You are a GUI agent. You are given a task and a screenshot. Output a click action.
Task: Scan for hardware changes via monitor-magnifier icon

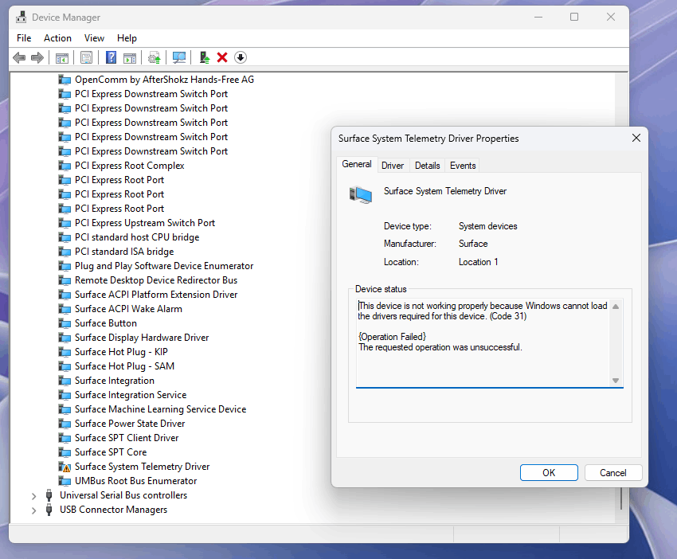[x=178, y=57]
